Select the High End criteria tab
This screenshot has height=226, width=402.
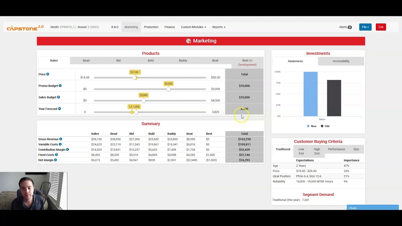pyautogui.click(x=317, y=151)
